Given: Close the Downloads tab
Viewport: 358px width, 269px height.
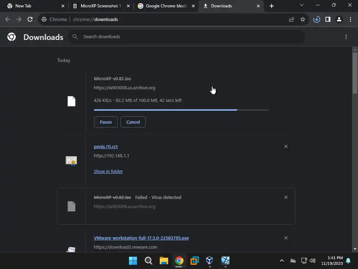Looking at the screenshot, I should [258, 6].
